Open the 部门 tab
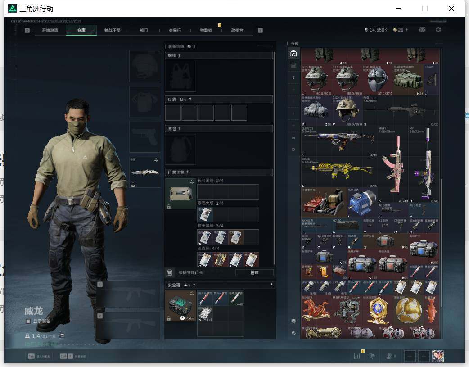469x367 pixels. point(144,30)
